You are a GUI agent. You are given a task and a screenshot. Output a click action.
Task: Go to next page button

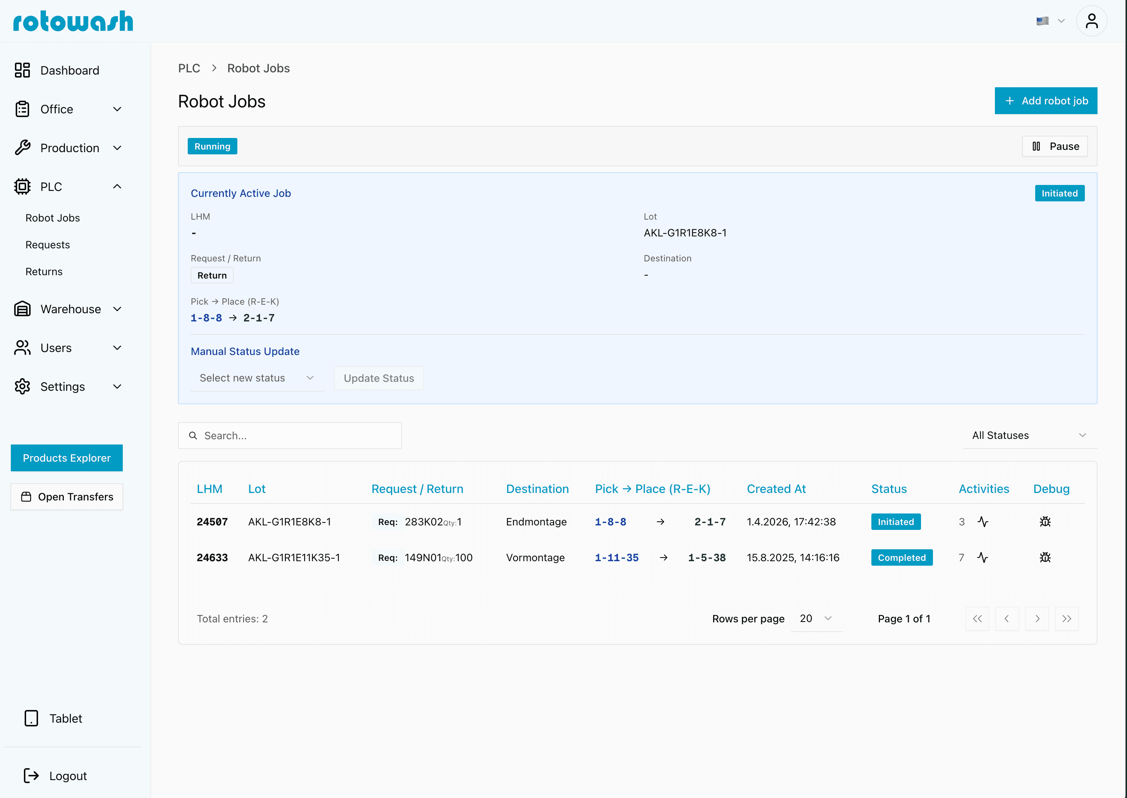pos(1037,619)
